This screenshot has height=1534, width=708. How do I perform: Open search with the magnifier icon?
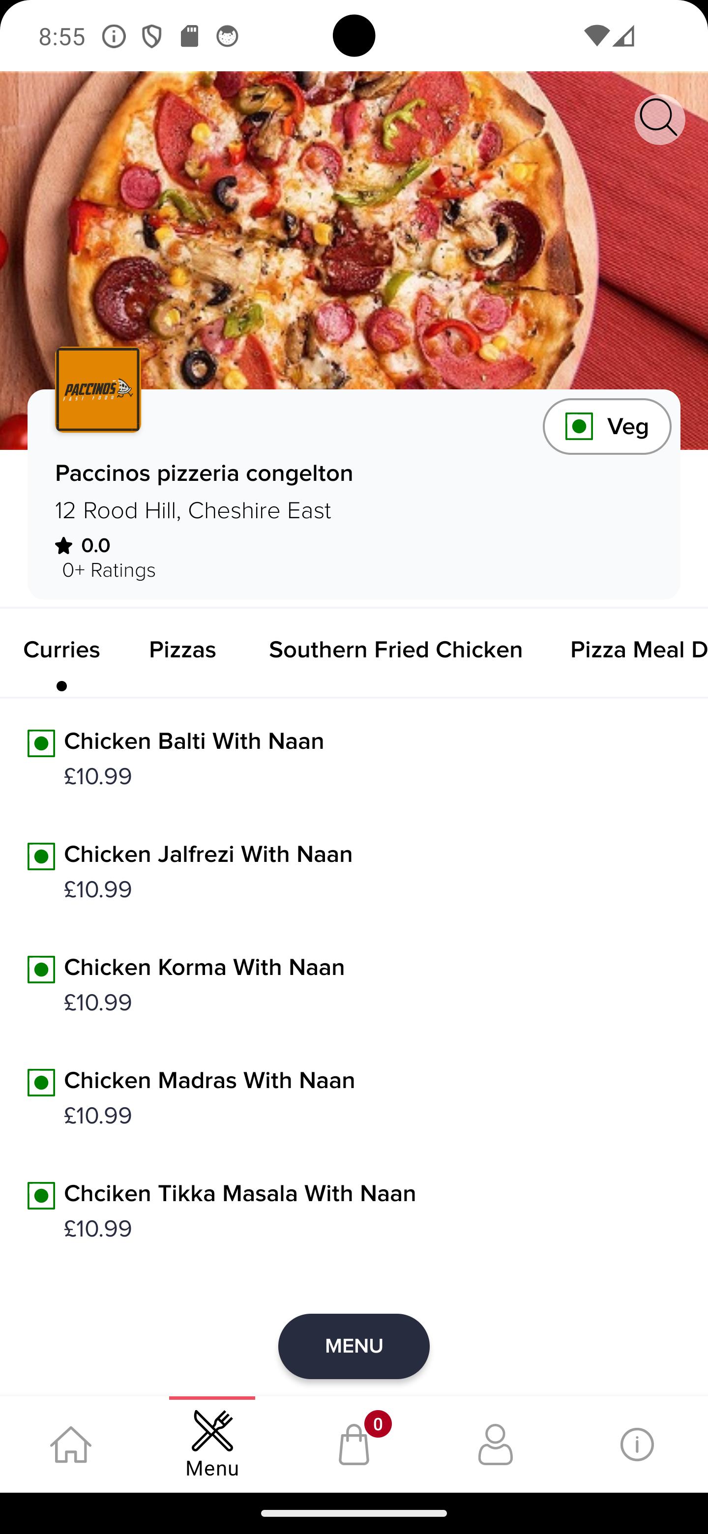click(659, 119)
